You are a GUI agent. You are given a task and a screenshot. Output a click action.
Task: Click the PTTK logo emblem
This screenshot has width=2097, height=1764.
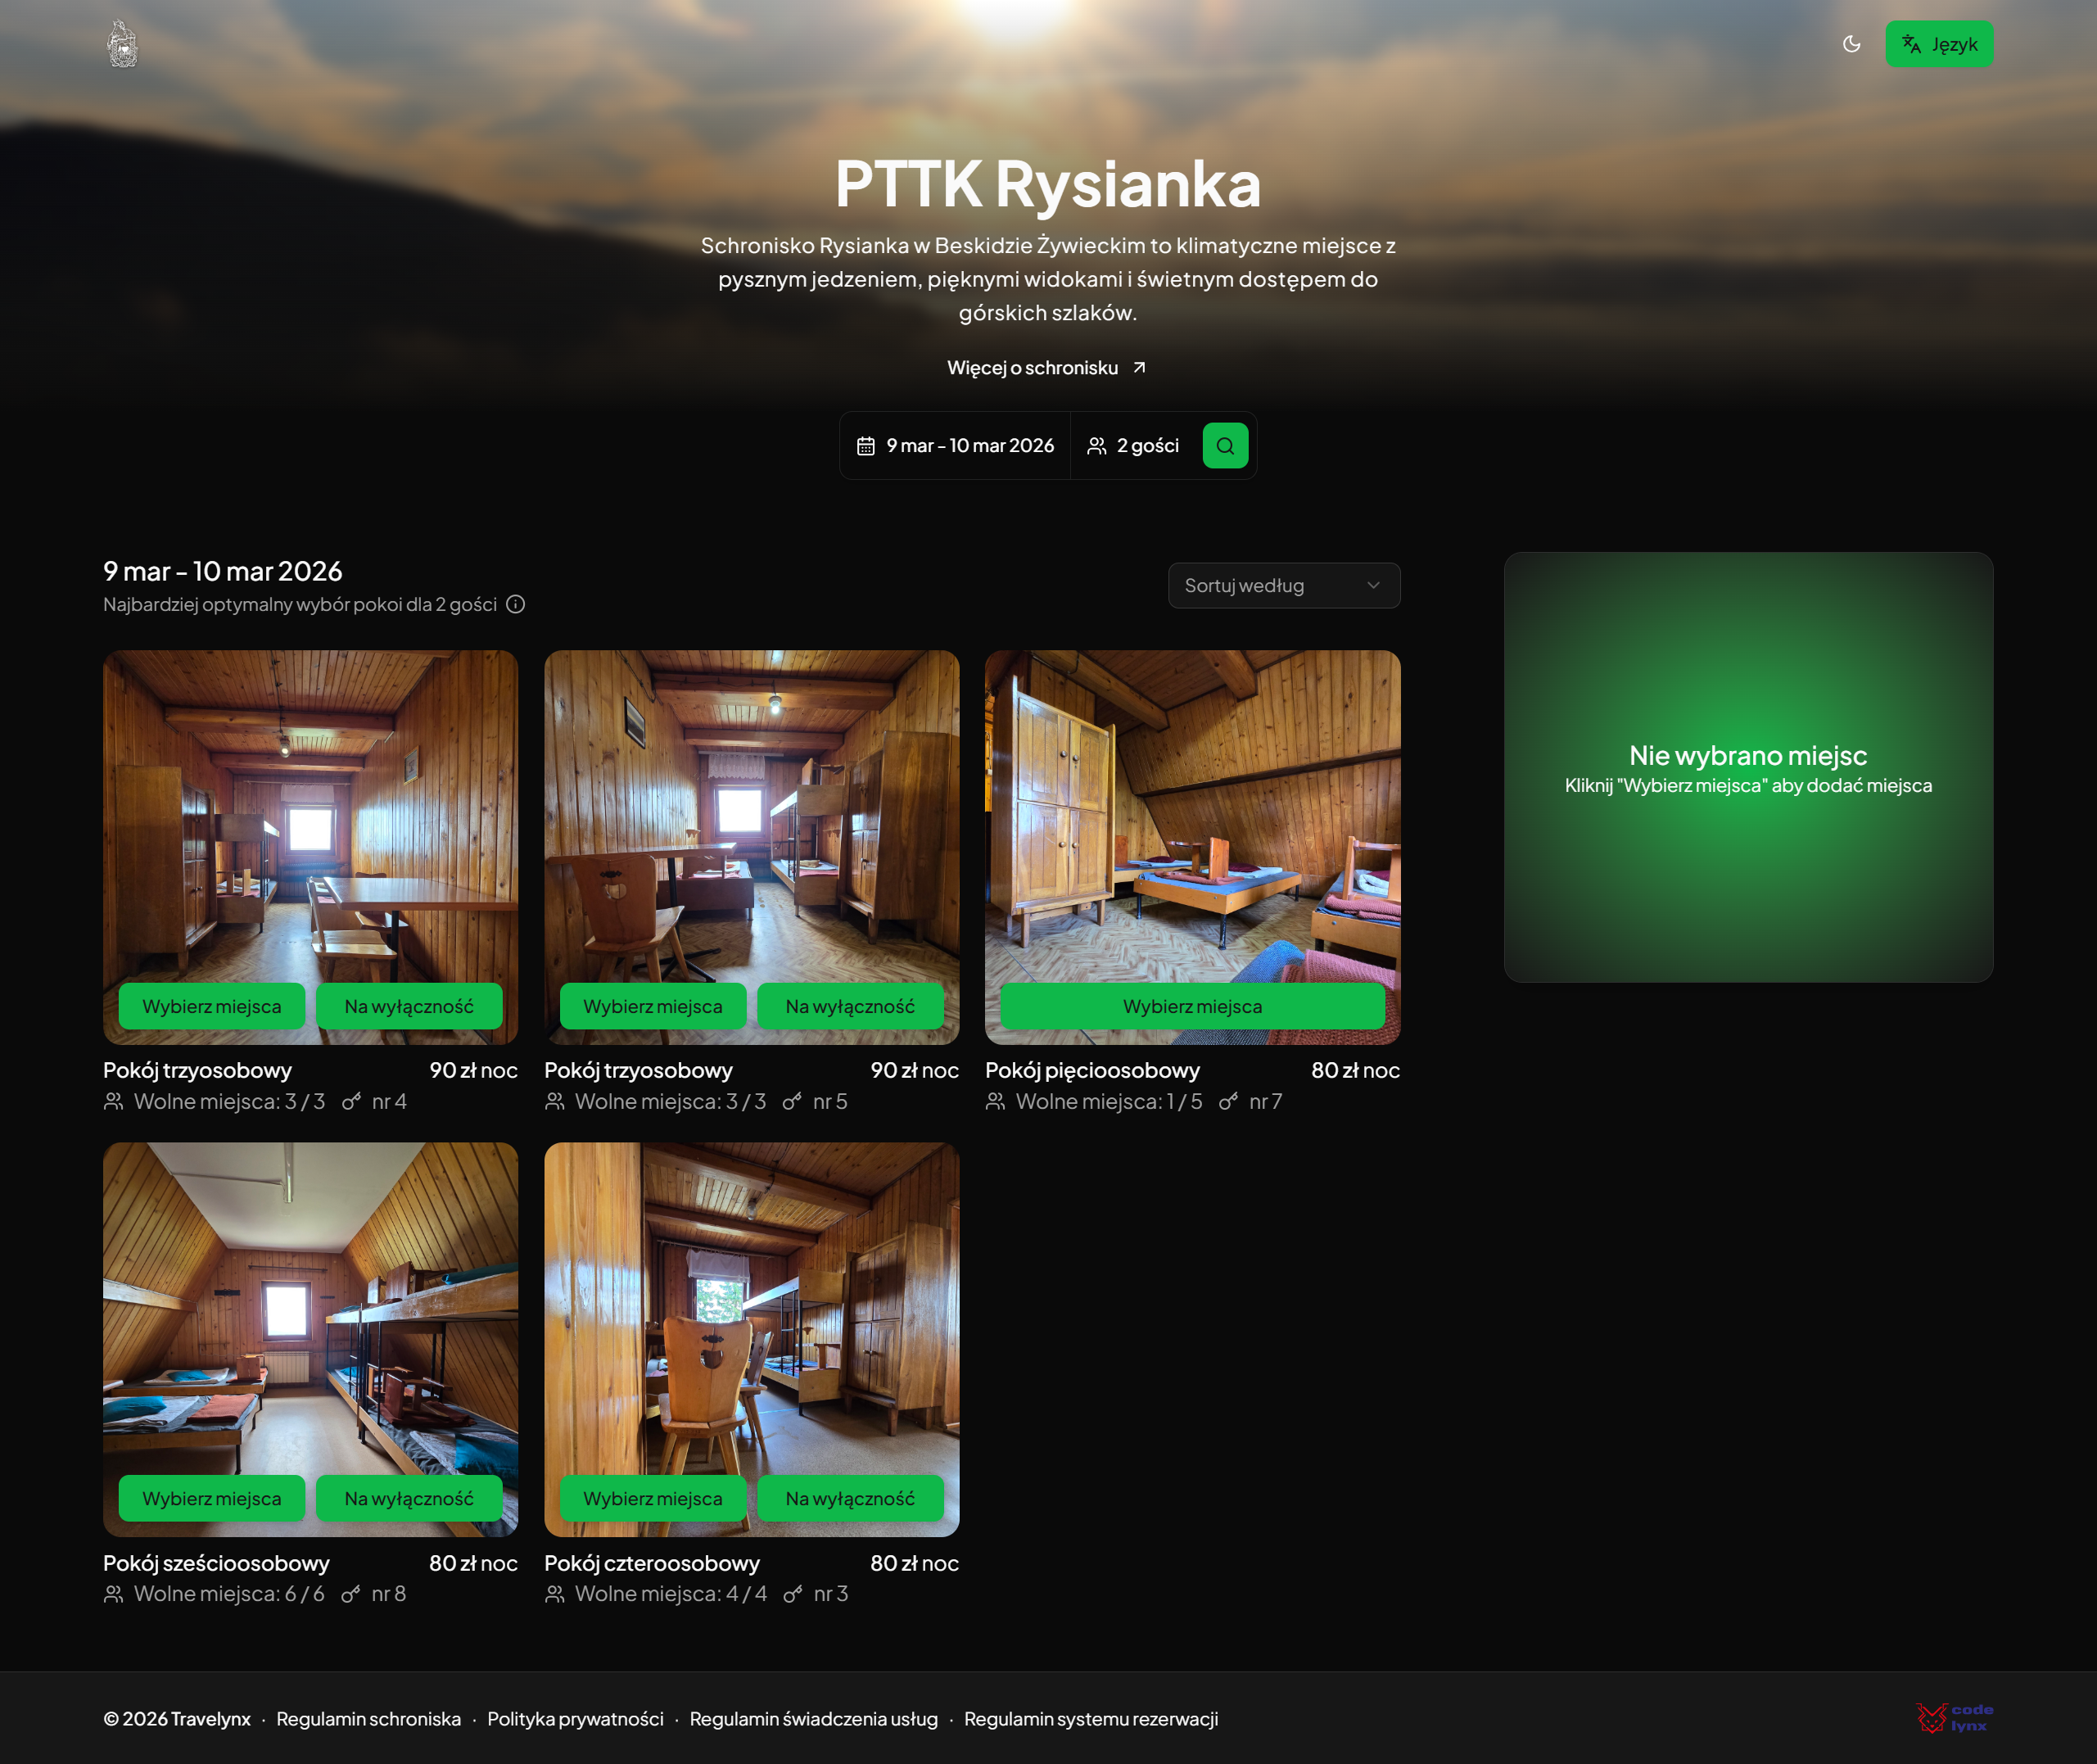click(x=122, y=44)
